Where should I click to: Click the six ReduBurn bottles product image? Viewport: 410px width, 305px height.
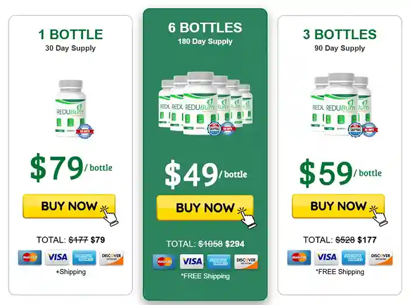pos(205,104)
